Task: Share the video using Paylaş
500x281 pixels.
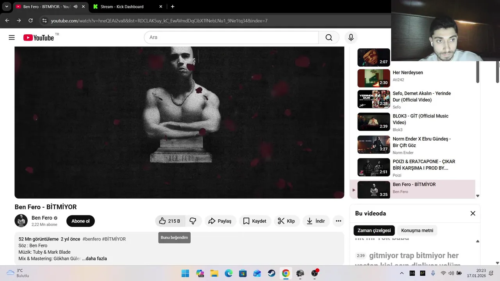Action: [220, 221]
